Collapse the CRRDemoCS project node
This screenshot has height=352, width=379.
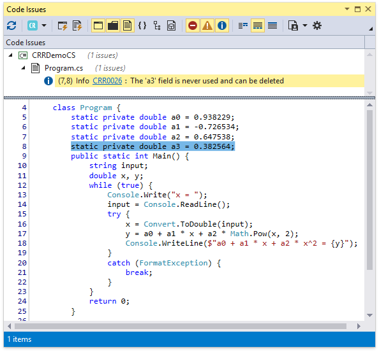click(x=10, y=55)
